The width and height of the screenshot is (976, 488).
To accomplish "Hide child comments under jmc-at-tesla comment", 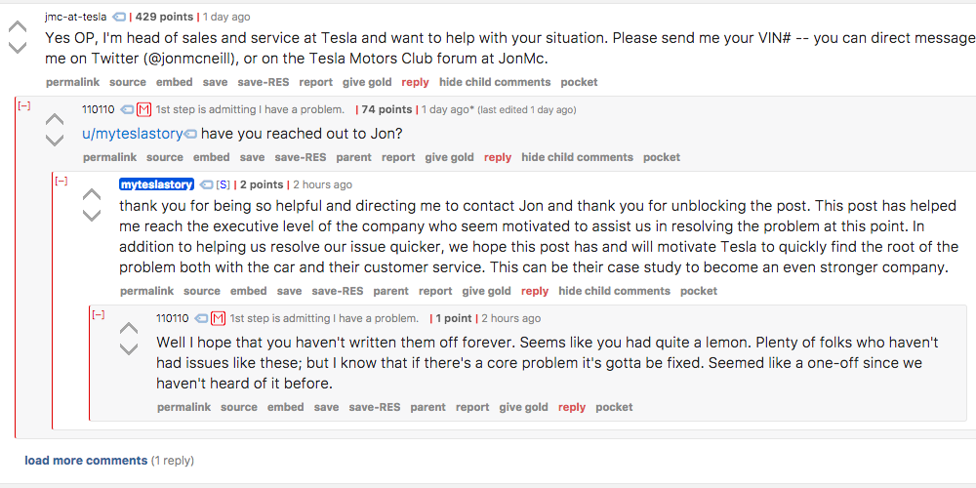I will pyautogui.click(x=495, y=82).
